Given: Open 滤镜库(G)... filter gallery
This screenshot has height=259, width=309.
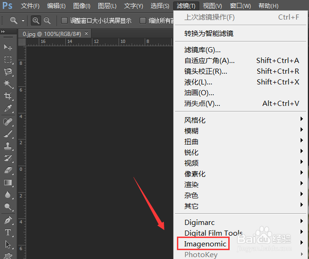Looking at the screenshot, I should coord(240,50).
